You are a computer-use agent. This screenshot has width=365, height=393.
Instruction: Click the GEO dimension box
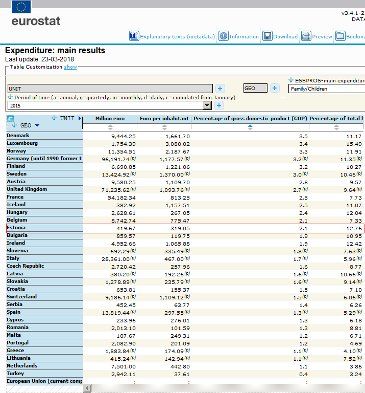(255, 88)
